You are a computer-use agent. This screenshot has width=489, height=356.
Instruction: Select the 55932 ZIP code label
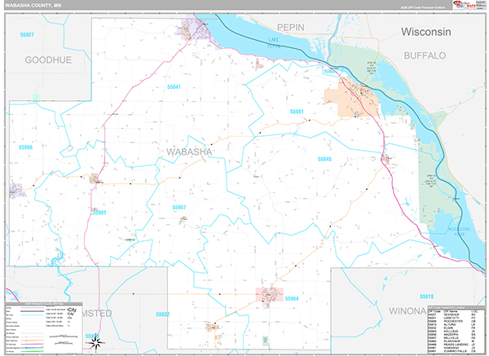click(163, 314)
